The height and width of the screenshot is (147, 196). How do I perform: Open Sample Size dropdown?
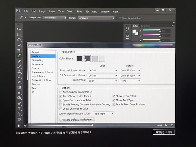tap(54, 18)
